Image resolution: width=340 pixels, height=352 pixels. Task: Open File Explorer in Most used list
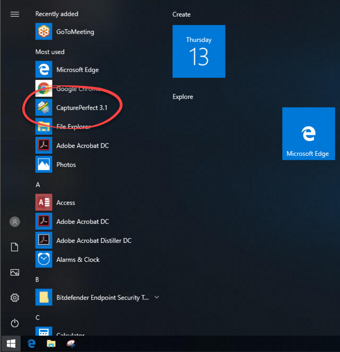click(x=73, y=127)
